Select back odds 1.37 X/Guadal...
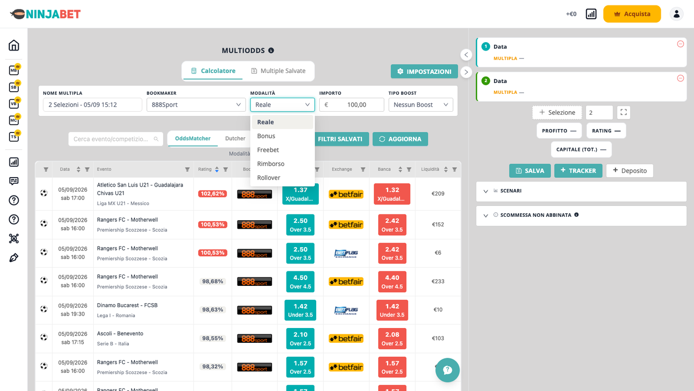694x391 pixels. (300, 194)
